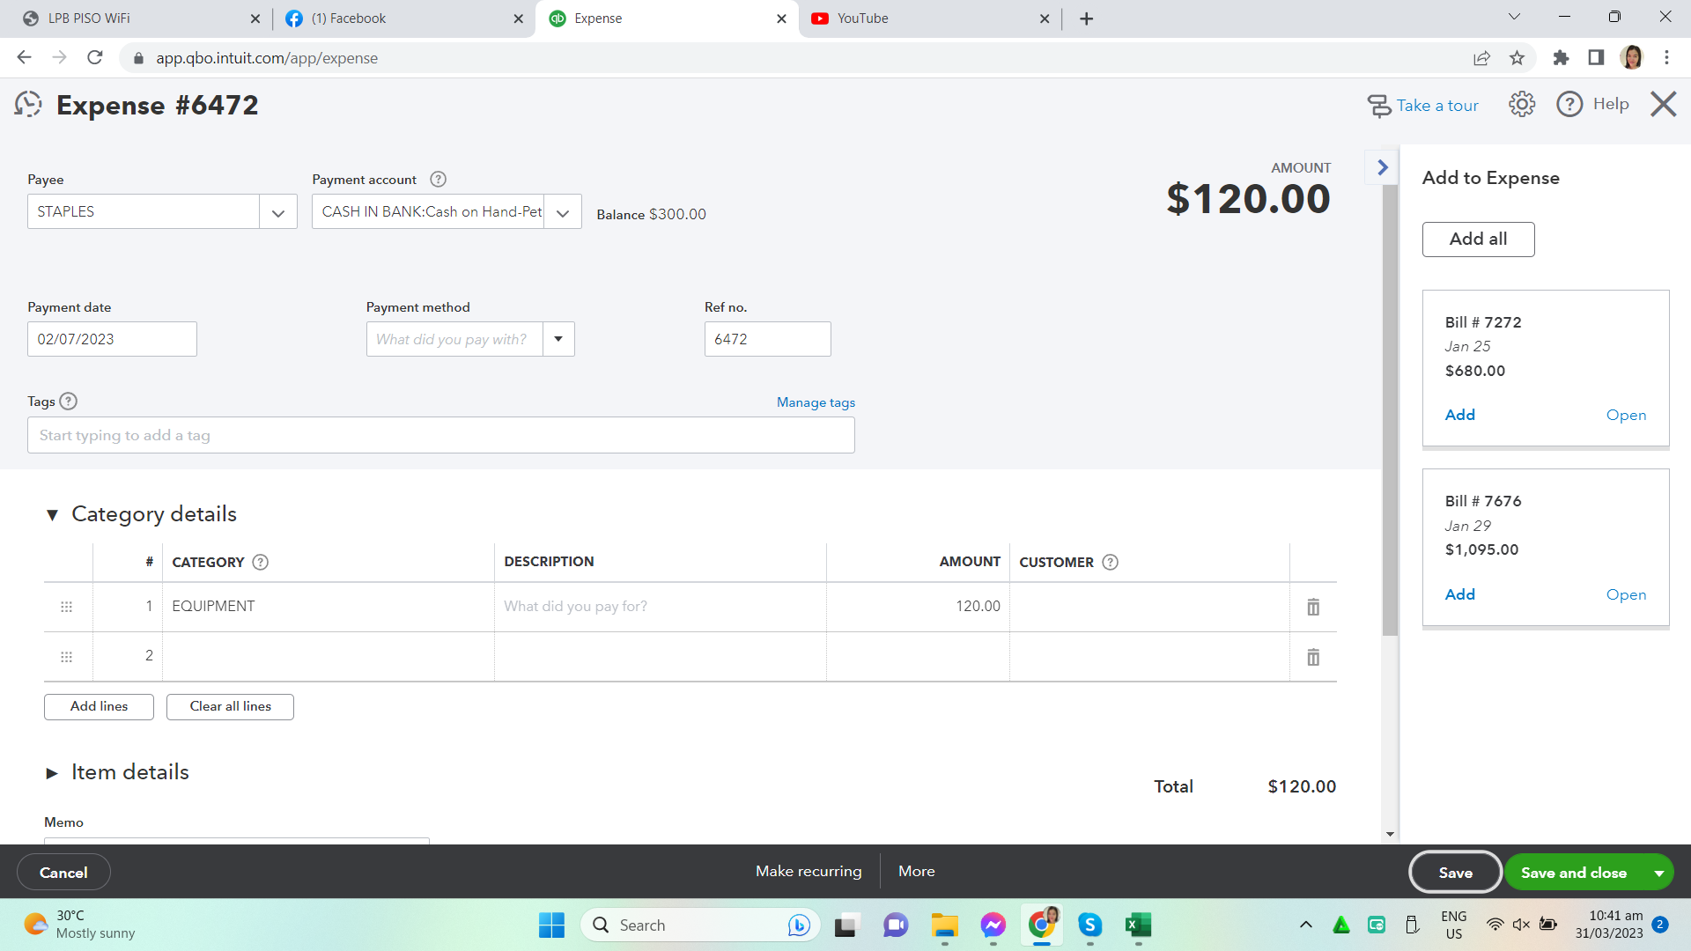Open the recent transactions history icon

coord(28,105)
